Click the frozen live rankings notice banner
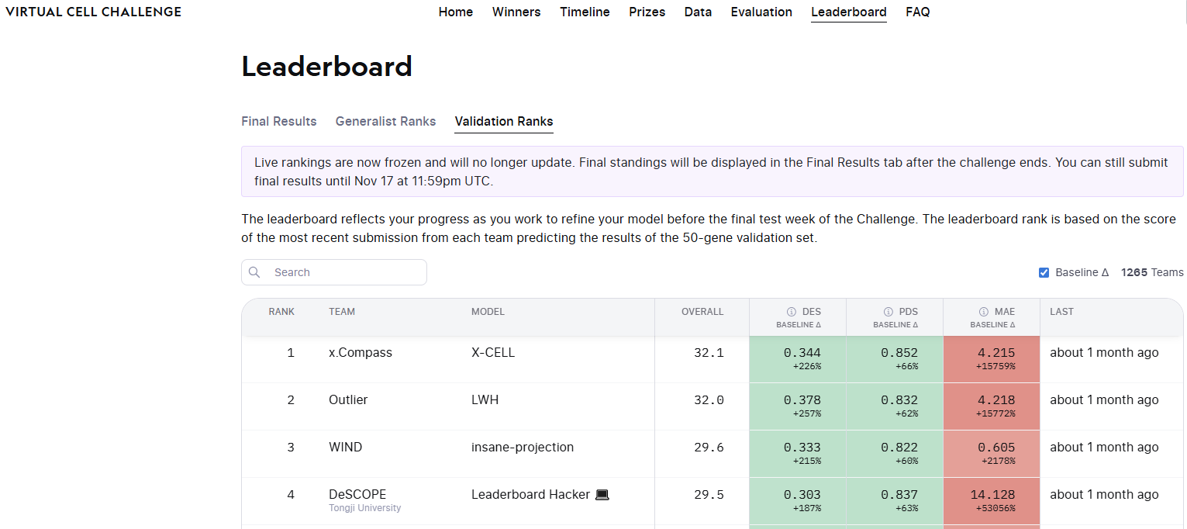This screenshot has height=529, width=1187. pyautogui.click(x=713, y=171)
